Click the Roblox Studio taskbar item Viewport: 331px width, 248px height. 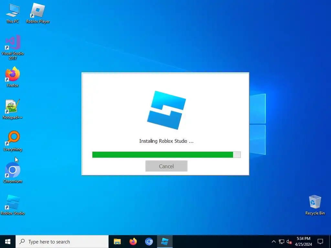coord(165,242)
